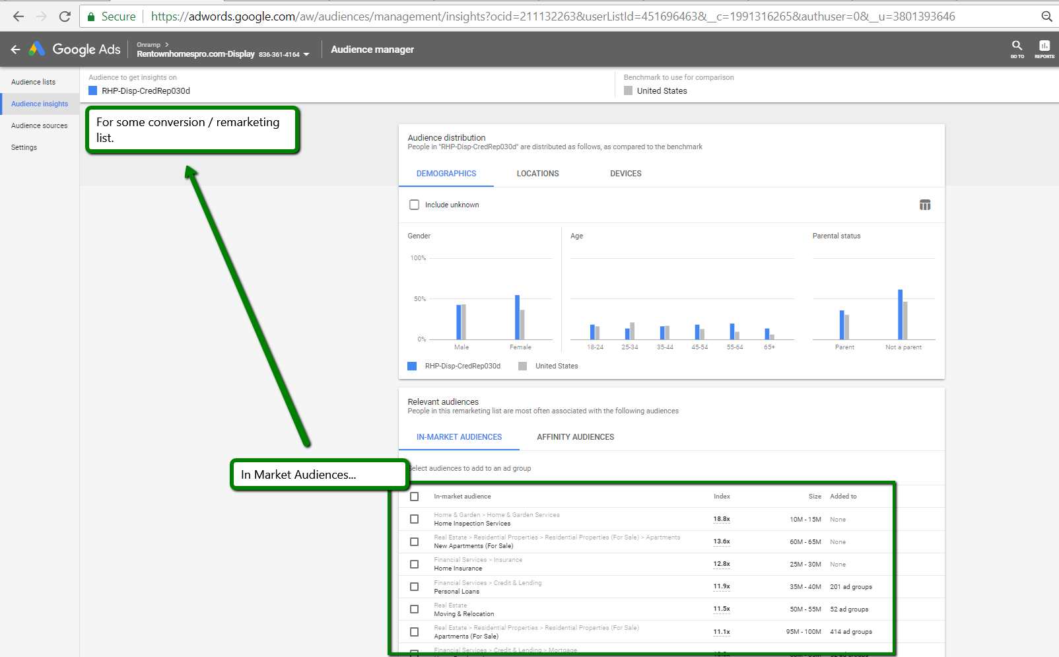Open Settings in the sidebar
The width and height of the screenshot is (1059, 657).
pos(24,147)
